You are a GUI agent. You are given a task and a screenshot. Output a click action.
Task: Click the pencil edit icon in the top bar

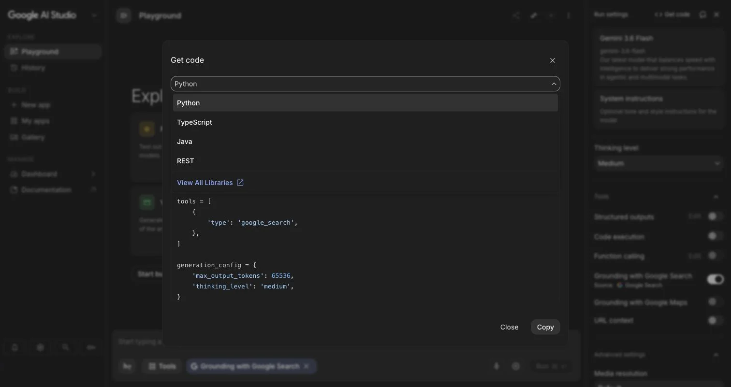point(534,15)
